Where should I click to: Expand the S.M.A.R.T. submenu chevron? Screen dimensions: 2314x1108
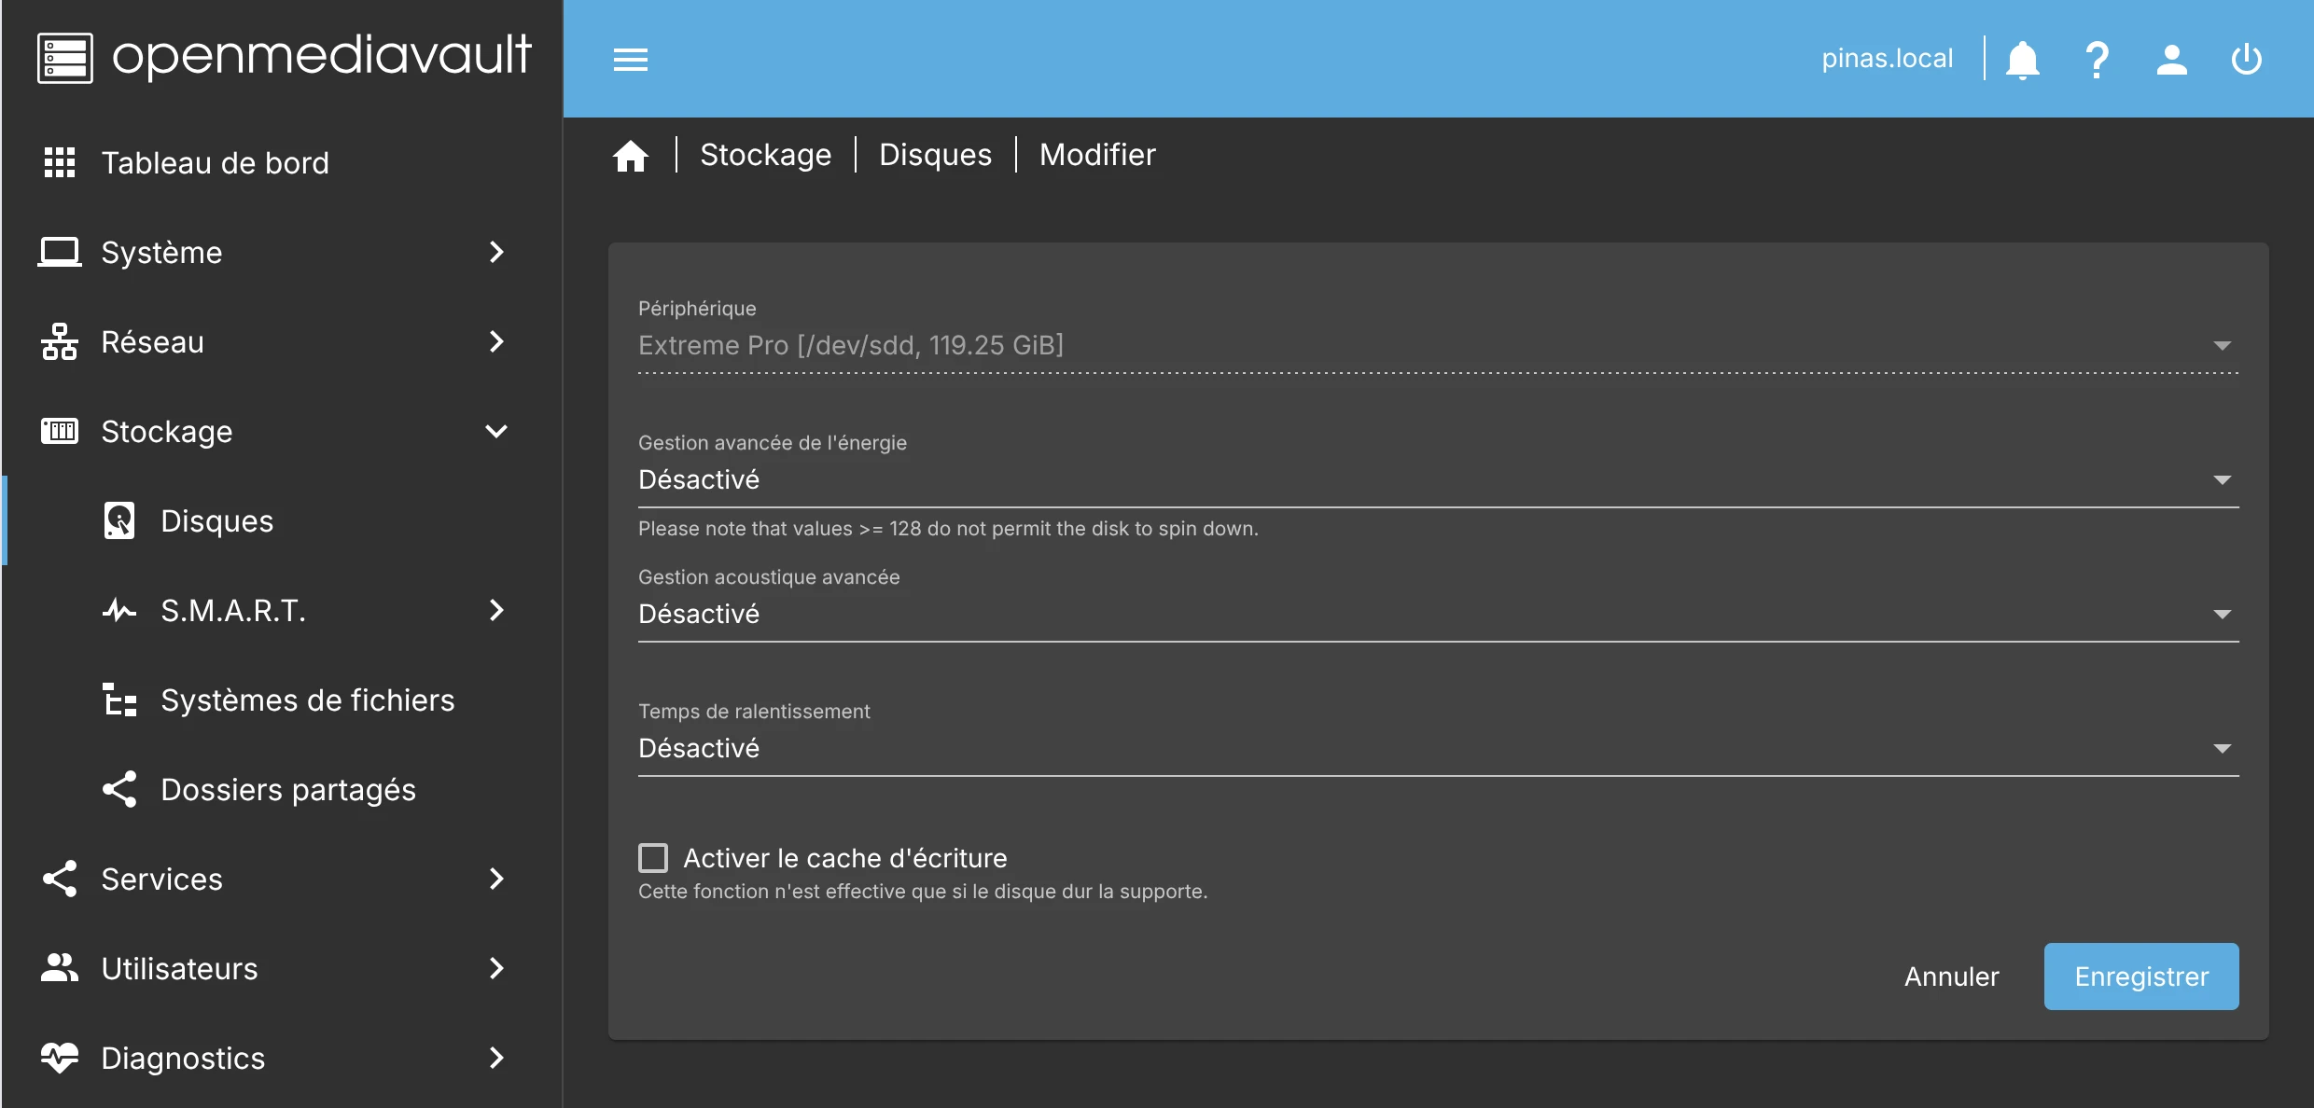coord(496,610)
